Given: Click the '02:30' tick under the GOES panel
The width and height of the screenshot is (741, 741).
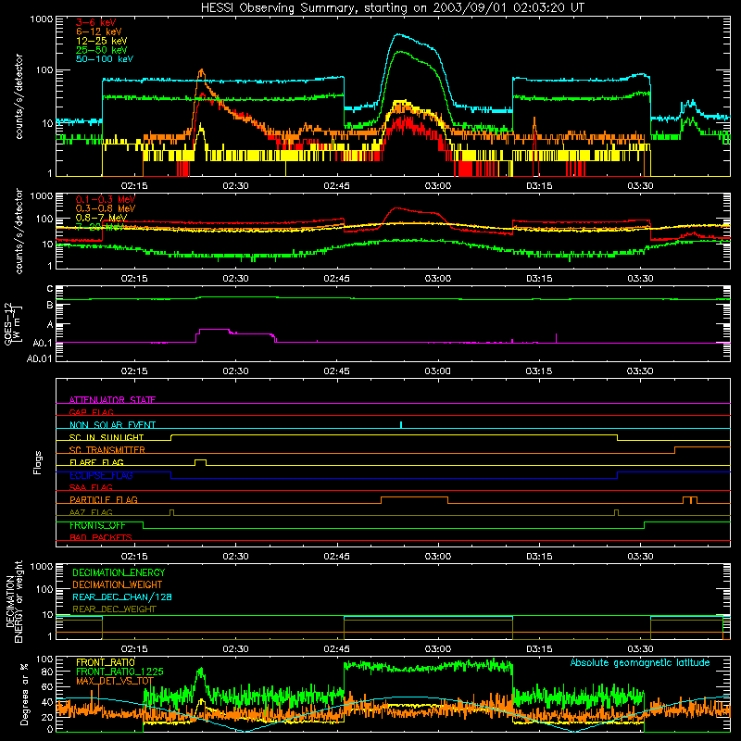Looking at the screenshot, I should click(235, 371).
